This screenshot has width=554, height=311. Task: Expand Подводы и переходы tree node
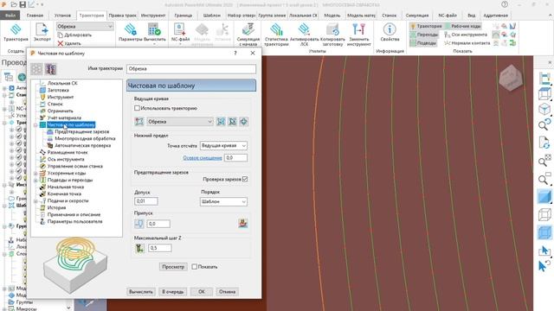pos(35,181)
